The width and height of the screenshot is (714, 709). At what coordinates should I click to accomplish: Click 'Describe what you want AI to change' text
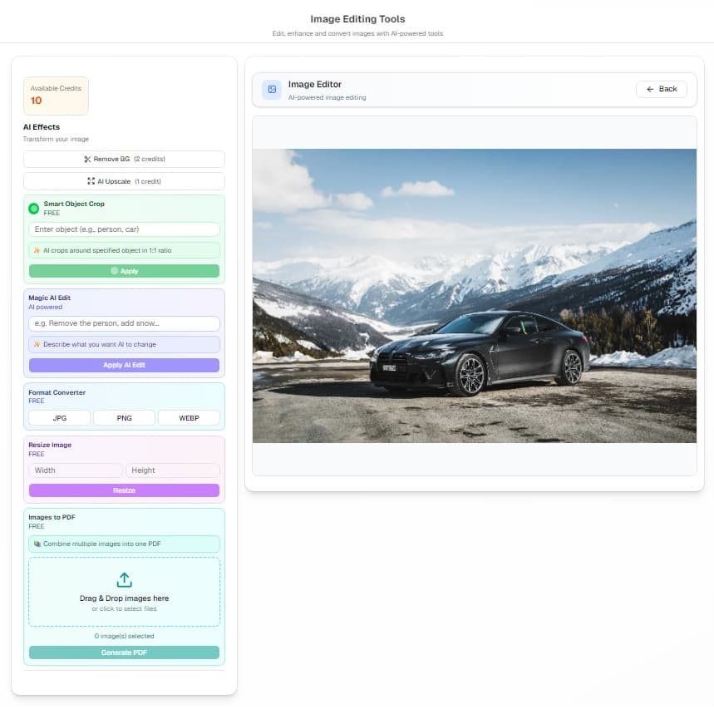point(100,344)
